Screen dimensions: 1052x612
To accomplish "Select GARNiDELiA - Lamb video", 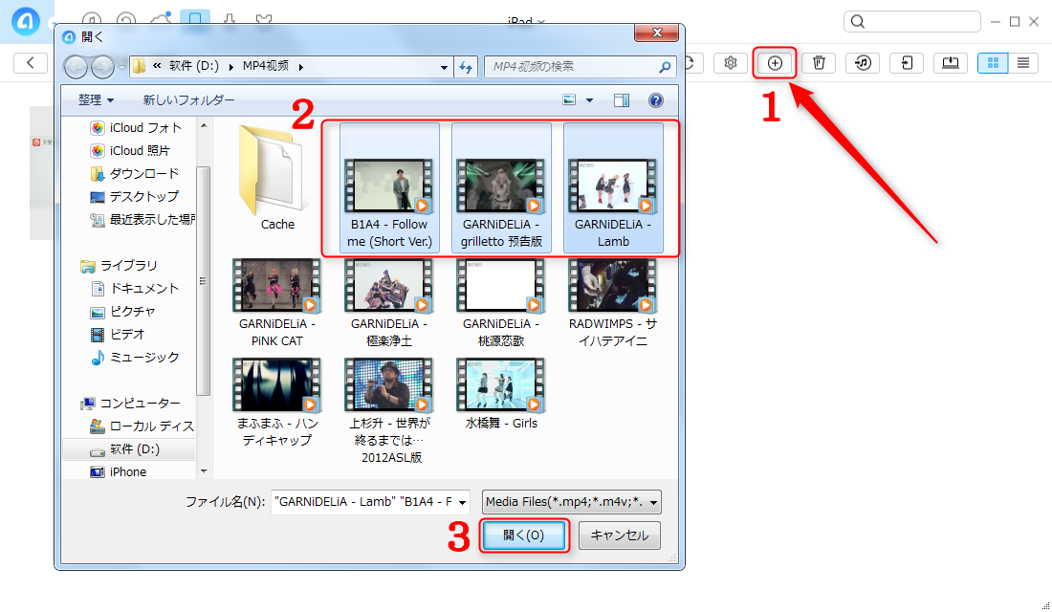I will coord(613,187).
